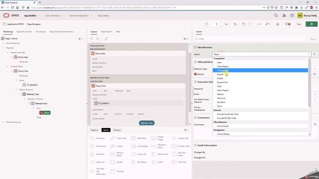The height and width of the screenshot is (179, 319).
Task: Click the Color Picker gallery item icon
Action: coord(113,138)
